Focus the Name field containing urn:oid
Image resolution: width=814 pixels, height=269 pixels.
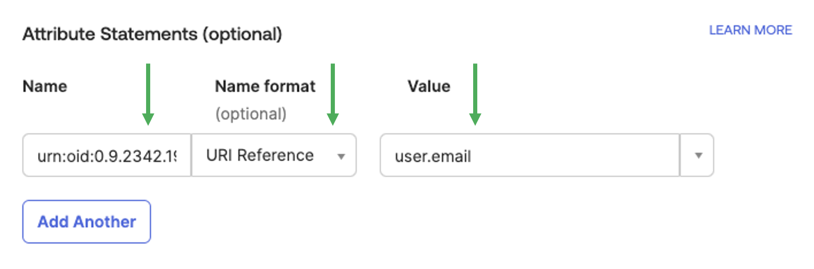[x=107, y=156]
